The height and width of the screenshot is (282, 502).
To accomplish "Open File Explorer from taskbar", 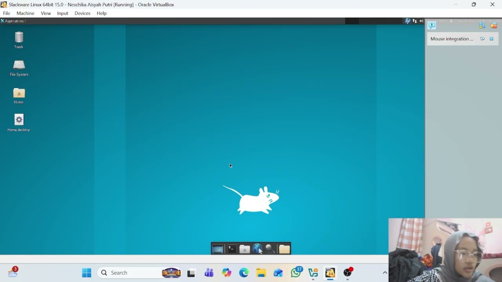I will point(261,273).
